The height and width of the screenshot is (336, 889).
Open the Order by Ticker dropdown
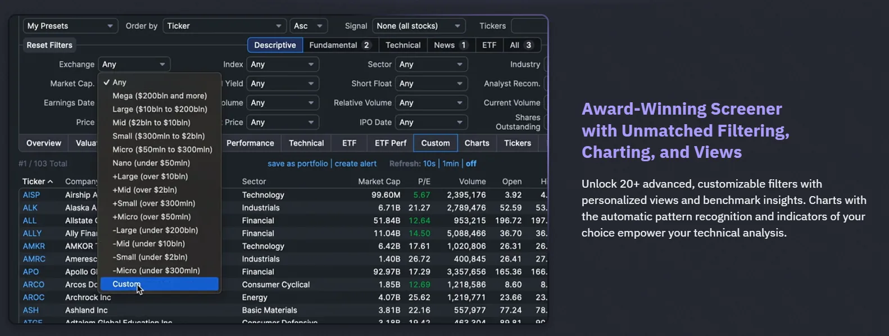(x=224, y=26)
